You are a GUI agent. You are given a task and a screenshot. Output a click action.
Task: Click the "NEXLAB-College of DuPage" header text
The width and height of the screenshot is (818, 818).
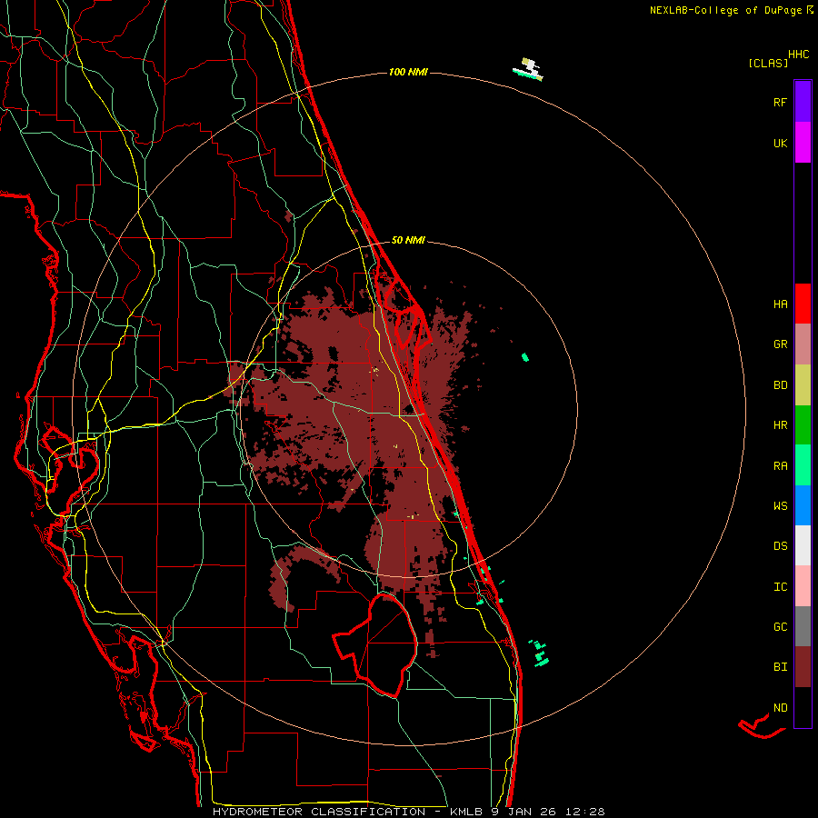tap(727, 10)
